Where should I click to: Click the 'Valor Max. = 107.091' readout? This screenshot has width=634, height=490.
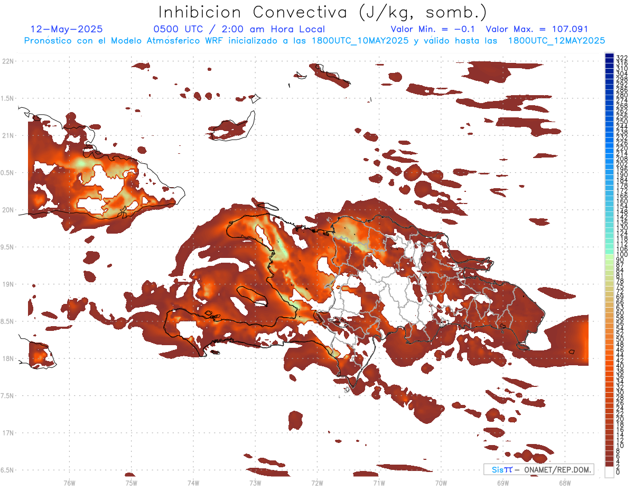click(537, 30)
